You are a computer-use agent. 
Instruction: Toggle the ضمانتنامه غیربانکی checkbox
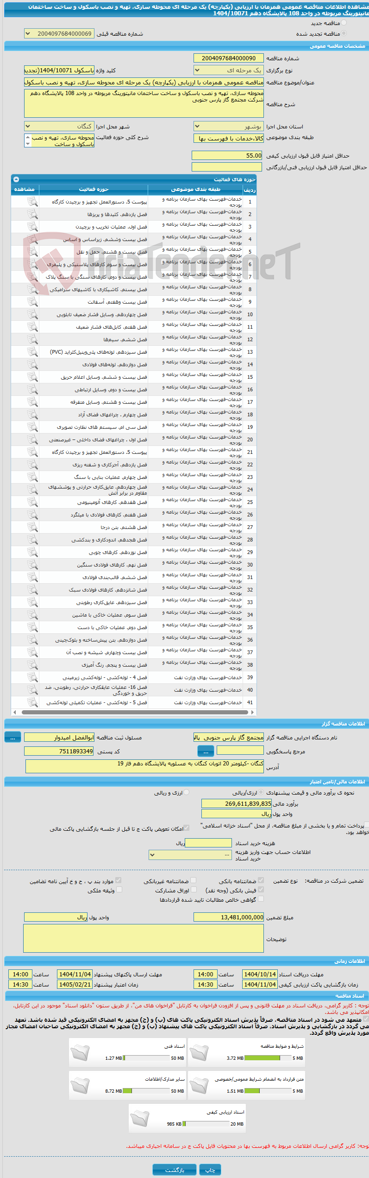pos(193,880)
